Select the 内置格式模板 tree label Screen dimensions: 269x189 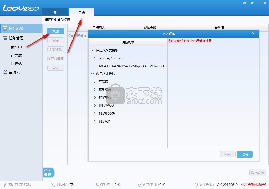click(x=106, y=74)
